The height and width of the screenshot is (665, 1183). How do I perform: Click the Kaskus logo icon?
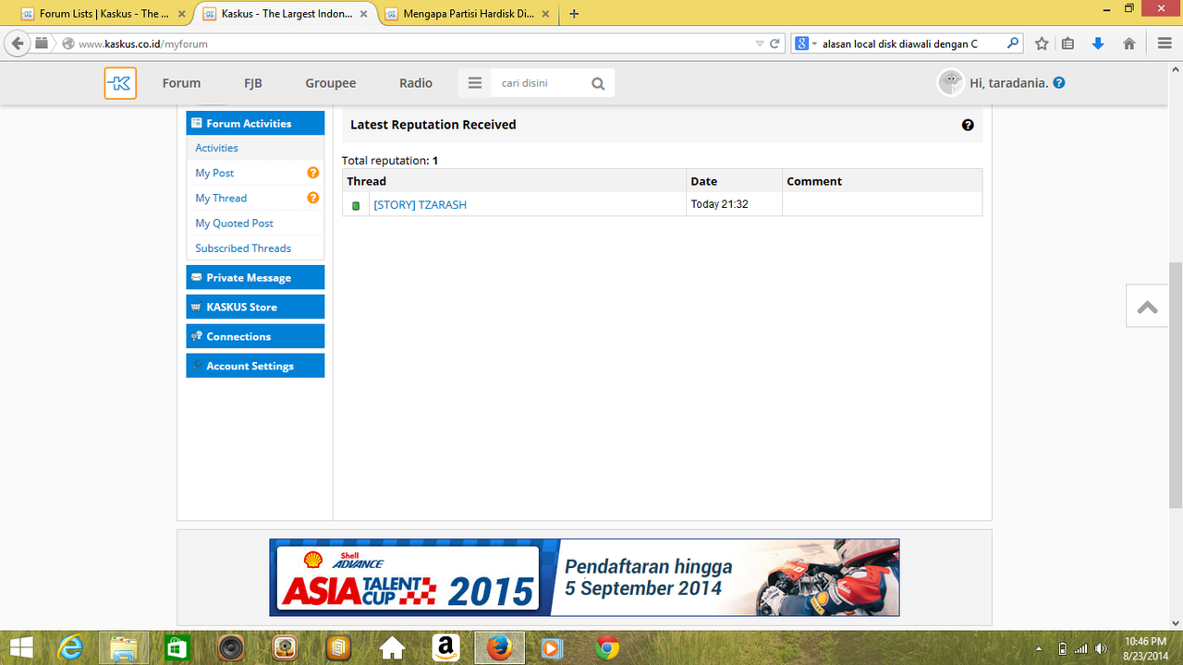point(120,83)
